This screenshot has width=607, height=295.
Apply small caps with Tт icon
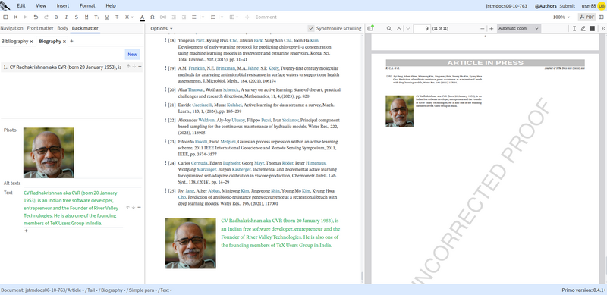pos(97,17)
